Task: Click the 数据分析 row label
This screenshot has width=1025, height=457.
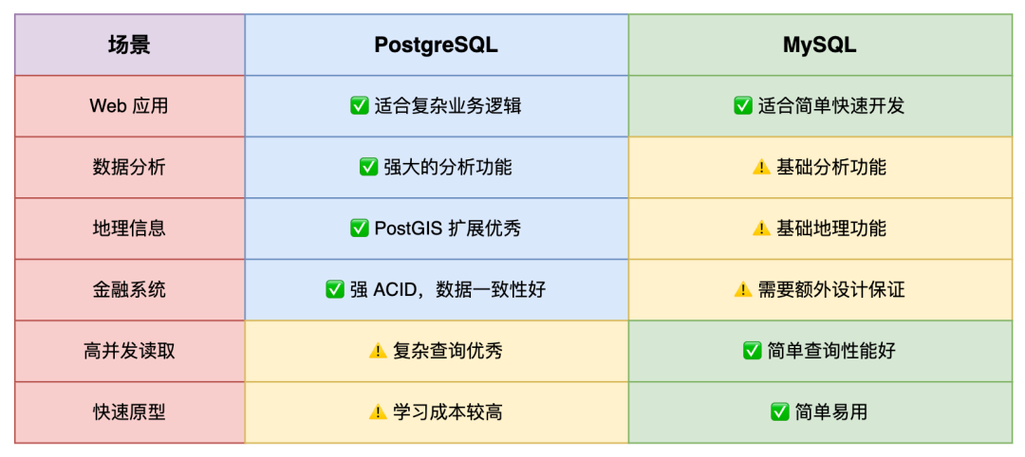Action: (129, 167)
